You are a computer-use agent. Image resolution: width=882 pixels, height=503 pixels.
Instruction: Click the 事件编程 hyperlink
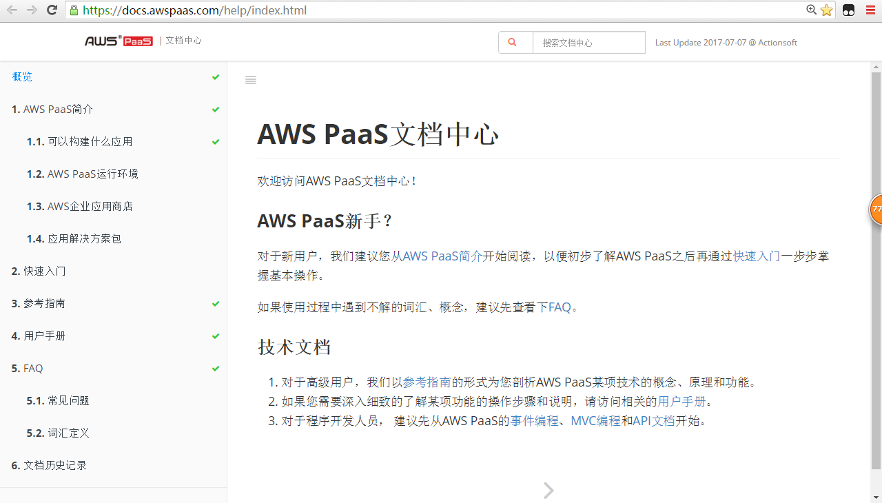pyautogui.click(x=534, y=421)
